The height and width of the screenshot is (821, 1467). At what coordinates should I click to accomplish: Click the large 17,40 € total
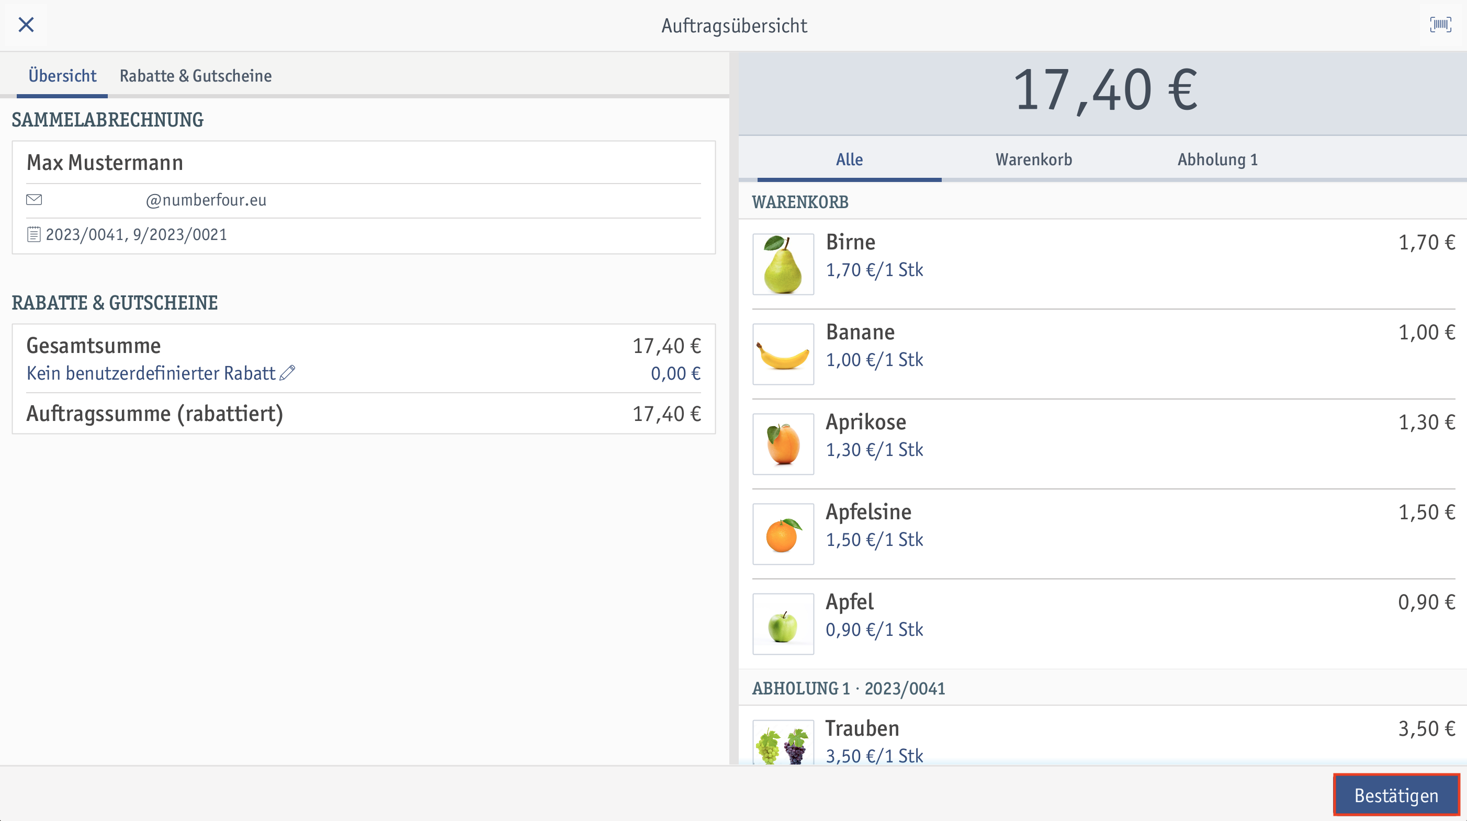[1105, 91]
